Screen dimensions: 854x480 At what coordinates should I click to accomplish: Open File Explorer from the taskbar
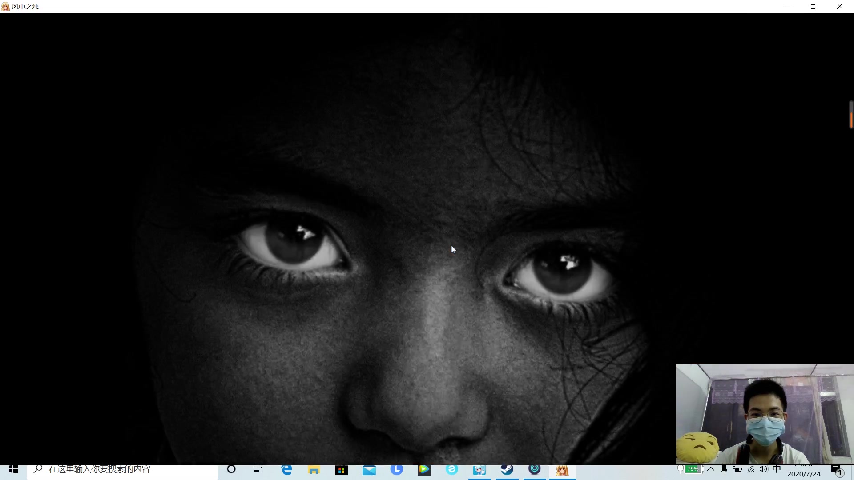[314, 470]
